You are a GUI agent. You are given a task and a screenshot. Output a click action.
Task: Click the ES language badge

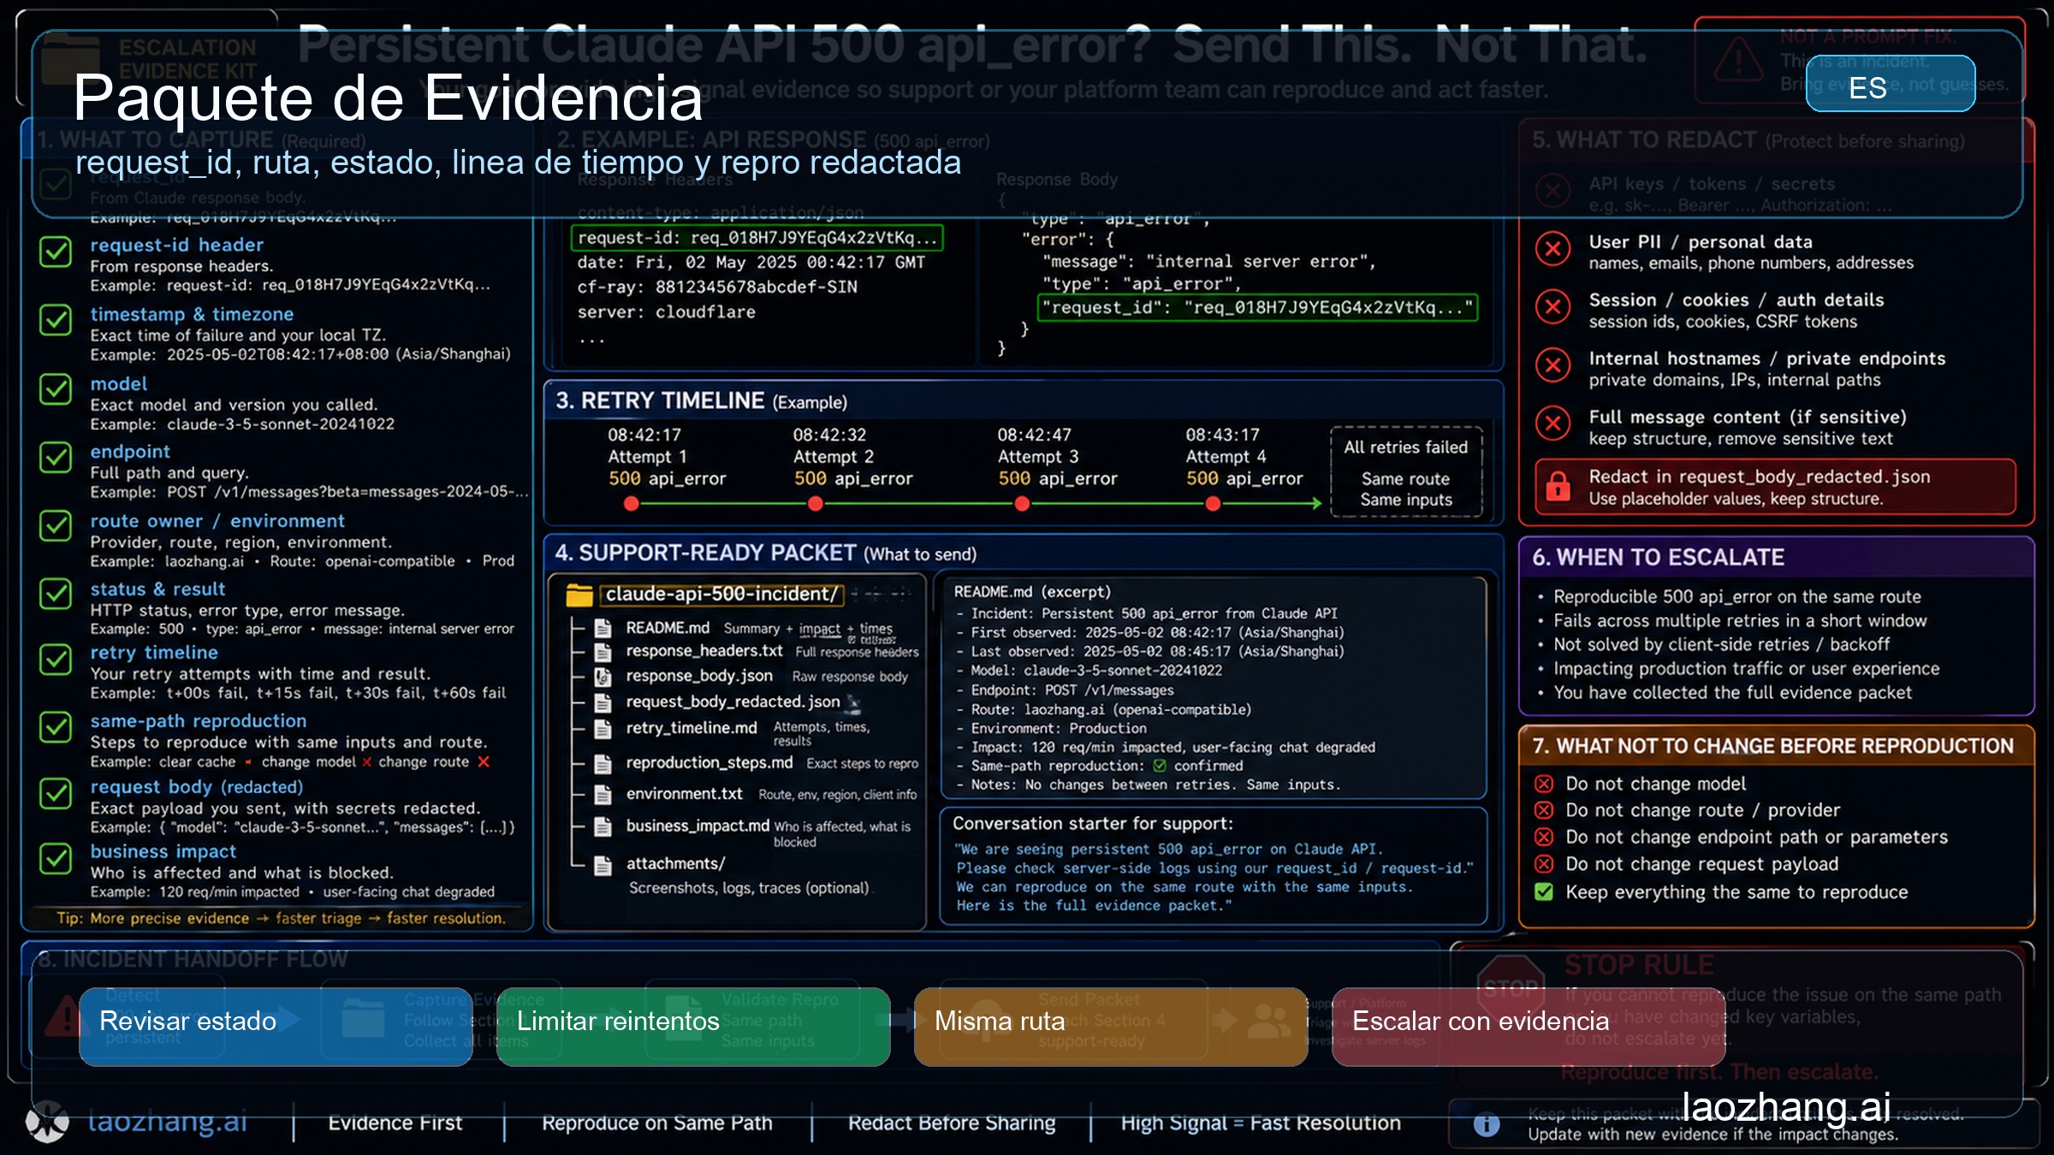1891,84
